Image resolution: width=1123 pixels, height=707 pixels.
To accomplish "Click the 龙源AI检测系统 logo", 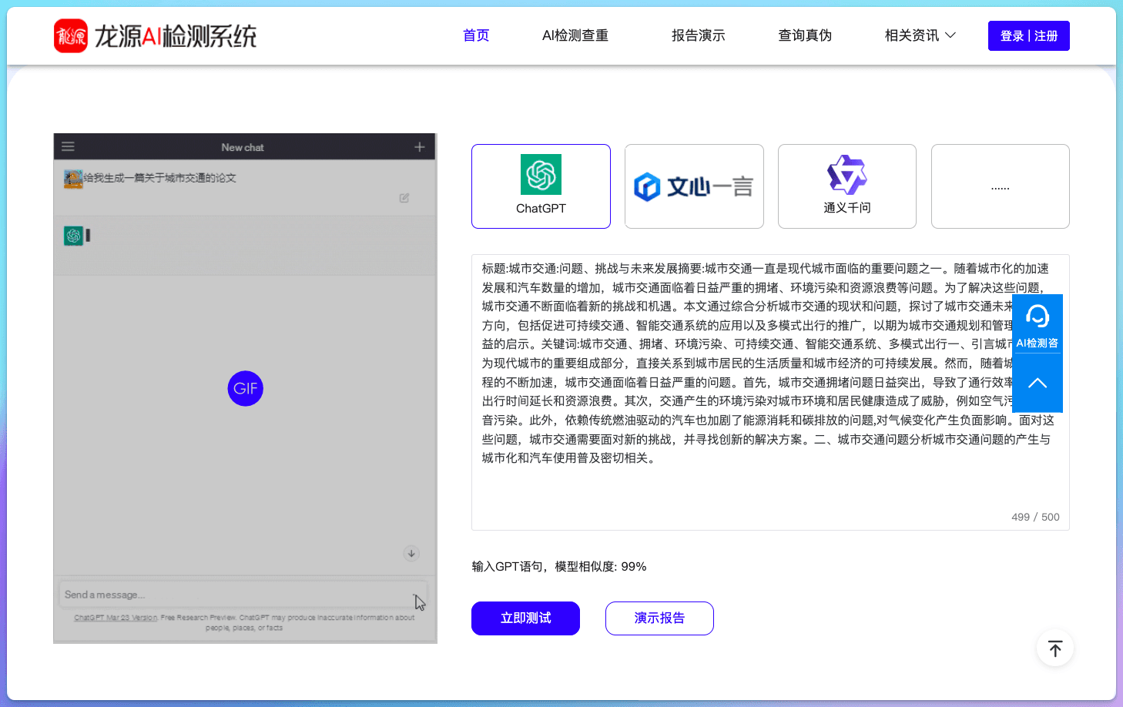I will (x=155, y=36).
